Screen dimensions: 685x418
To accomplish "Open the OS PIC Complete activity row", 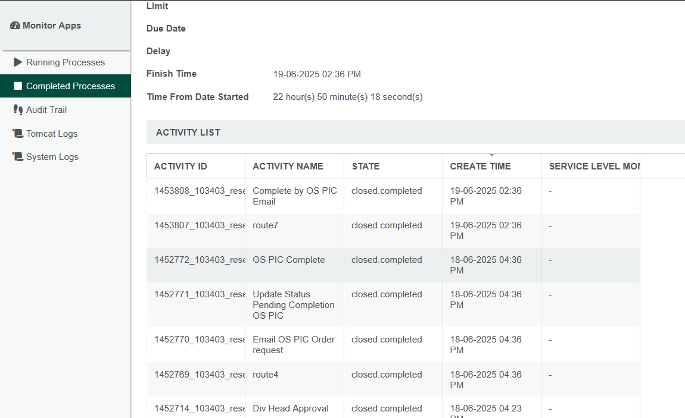I will click(x=289, y=260).
